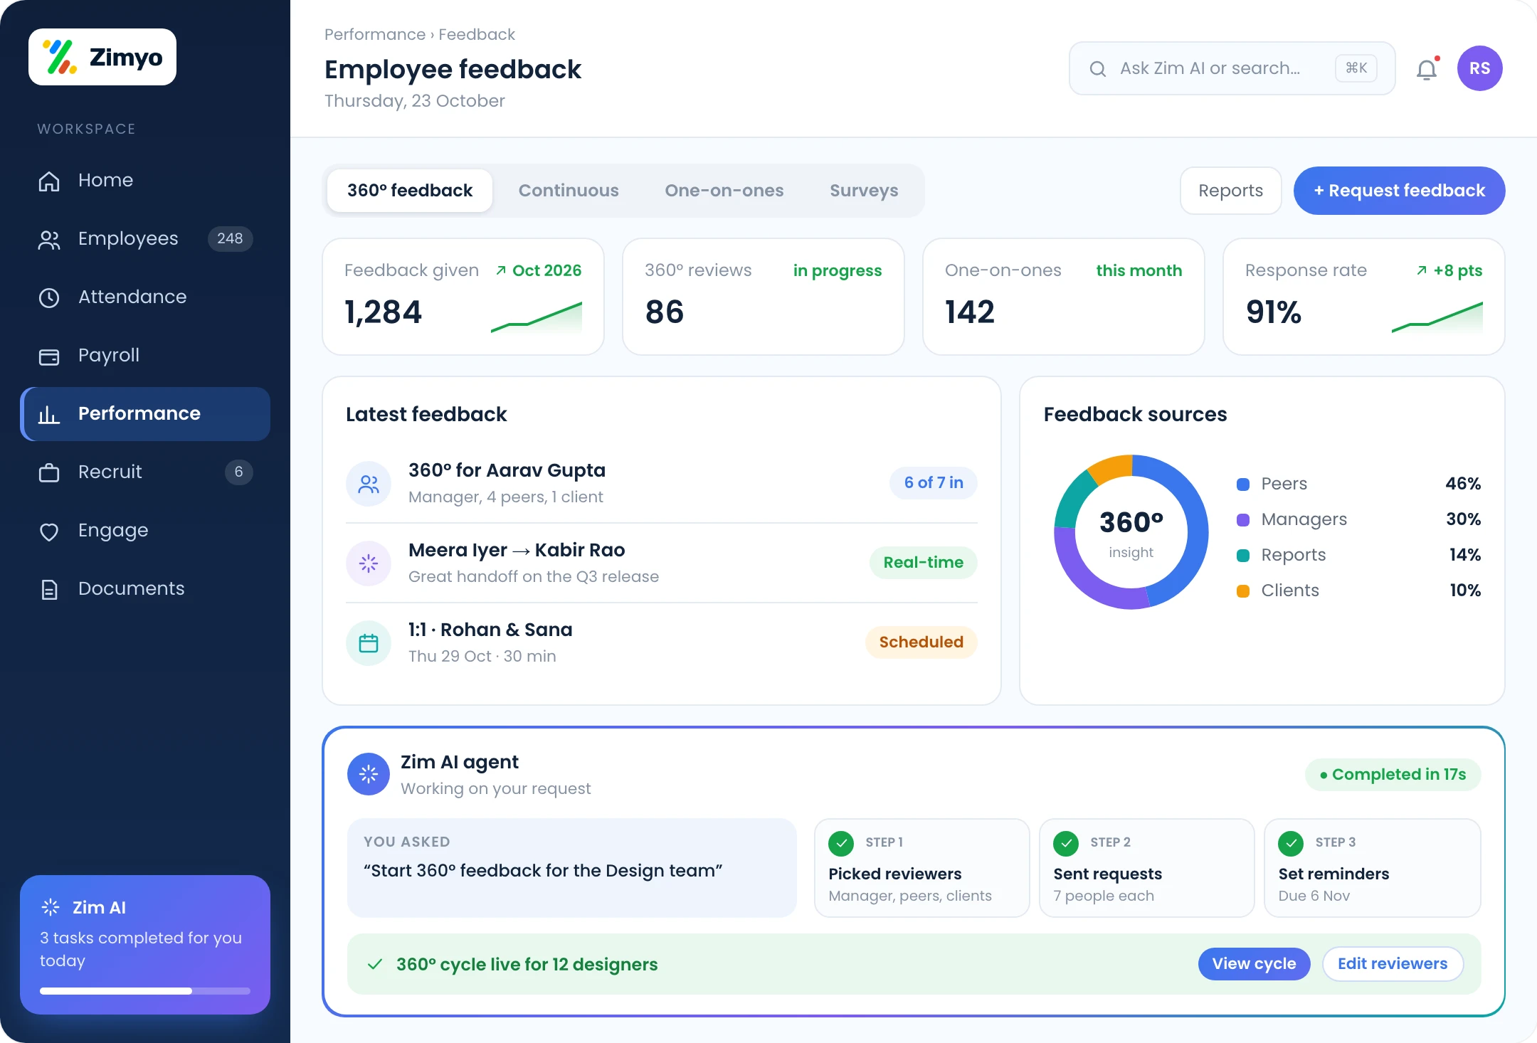Switch to the Surveys tab
Screen dimensions: 1537x1043
tap(864, 191)
